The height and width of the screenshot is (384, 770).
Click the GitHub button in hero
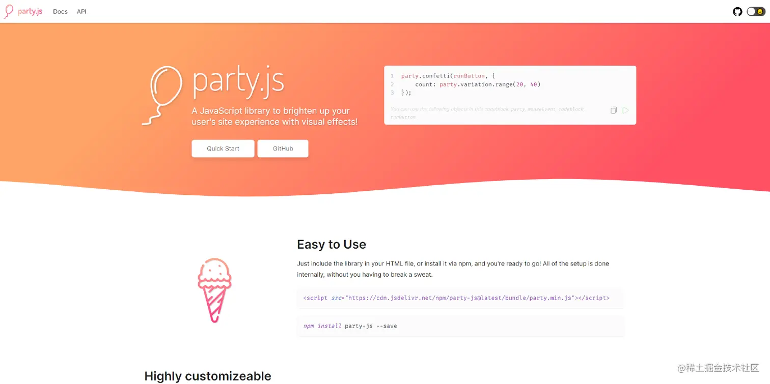pyautogui.click(x=283, y=149)
